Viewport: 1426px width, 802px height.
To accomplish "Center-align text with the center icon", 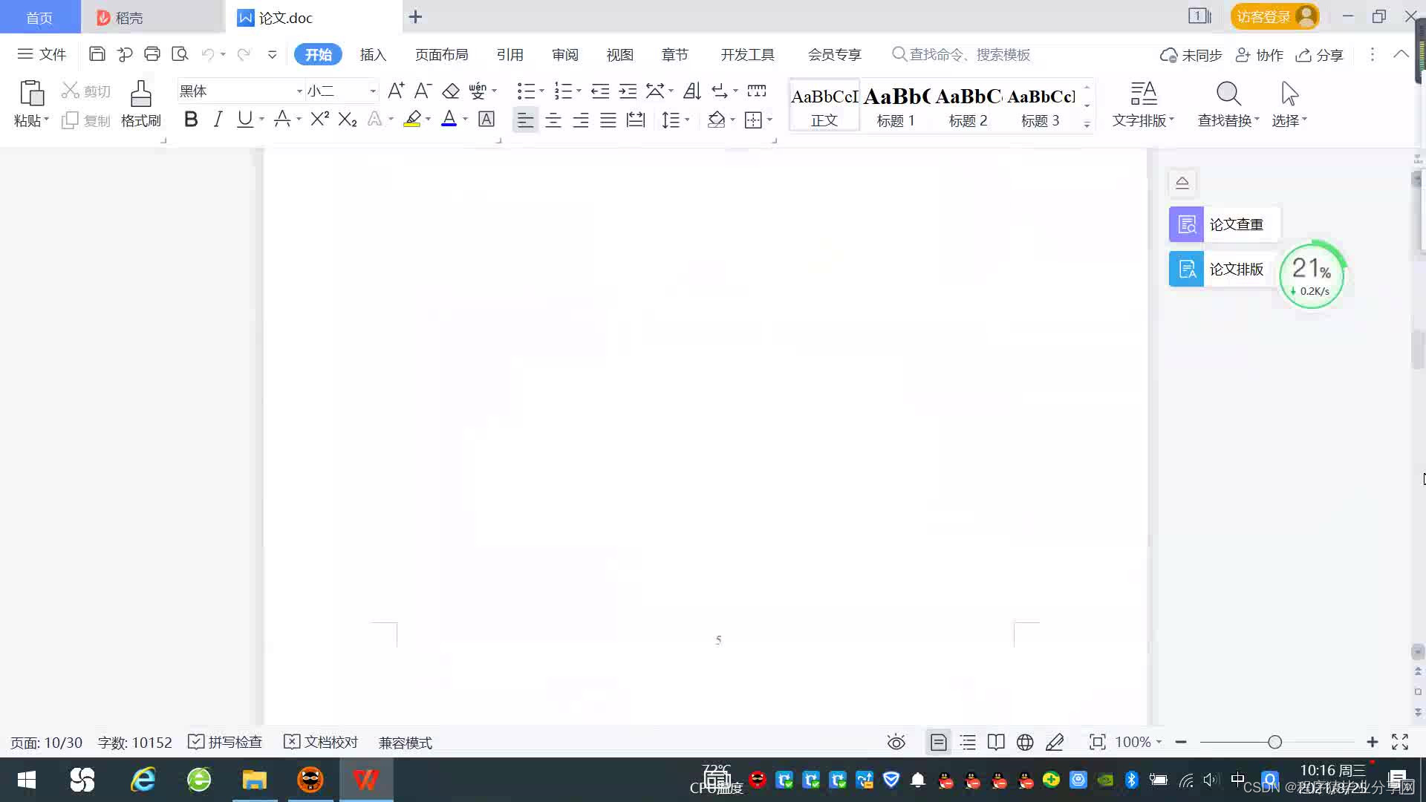I will pyautogui.click(x=553, y=120).
